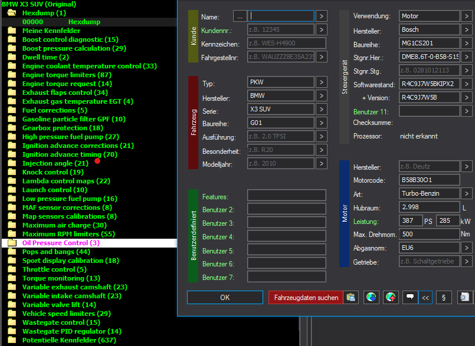Open the arrow list beside Verwendung Motor field
Viewport: 475px width, 346px height.
coord(467,16)
